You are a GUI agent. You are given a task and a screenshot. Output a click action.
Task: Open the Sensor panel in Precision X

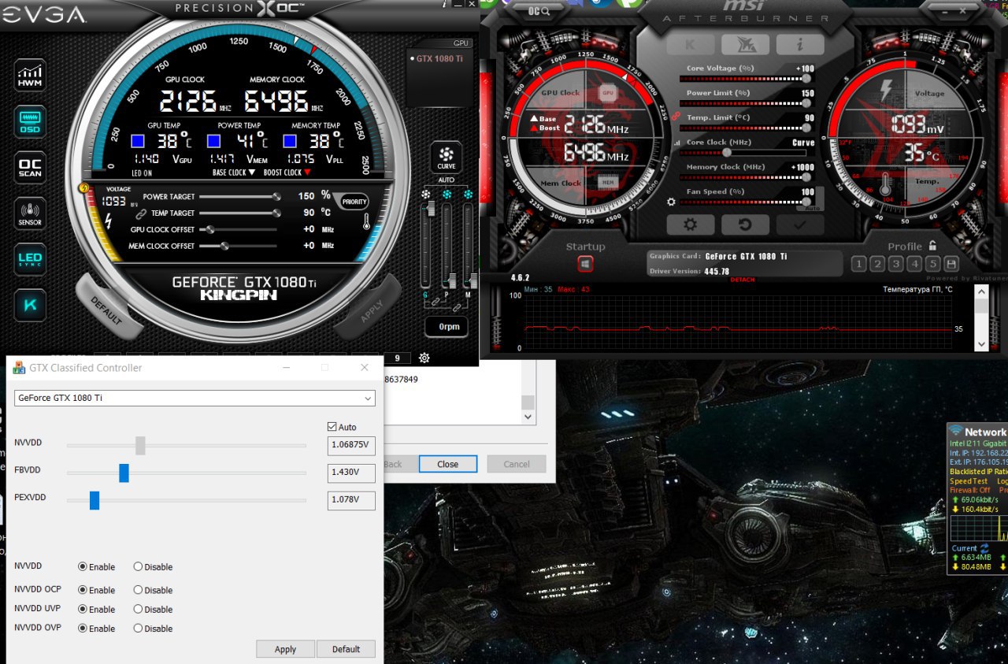(x=31, y=213)
